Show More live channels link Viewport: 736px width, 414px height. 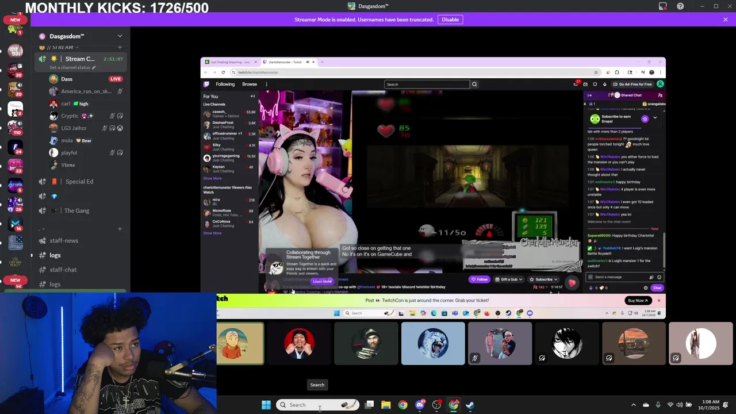point(212,178)
